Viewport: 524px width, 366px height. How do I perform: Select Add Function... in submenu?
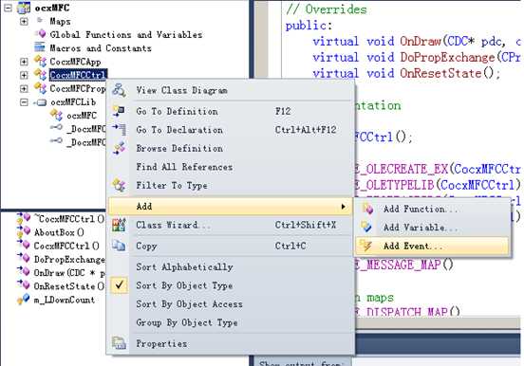[x=432, y=209]
